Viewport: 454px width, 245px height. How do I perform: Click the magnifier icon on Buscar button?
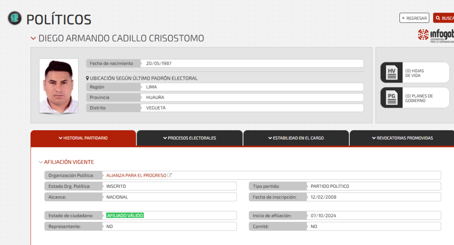point(438,18)
